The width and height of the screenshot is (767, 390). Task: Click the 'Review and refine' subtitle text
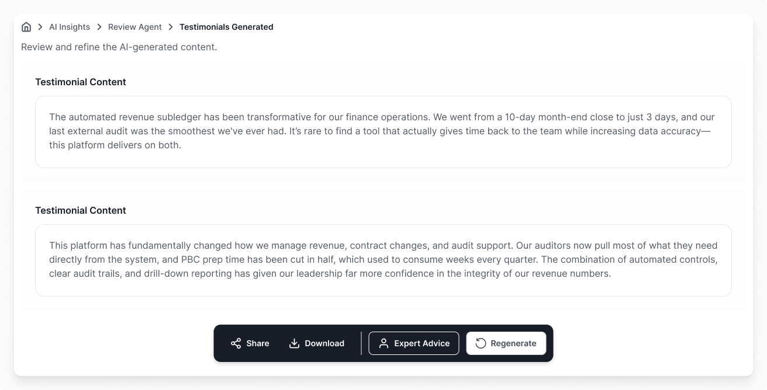coord(119,47)
